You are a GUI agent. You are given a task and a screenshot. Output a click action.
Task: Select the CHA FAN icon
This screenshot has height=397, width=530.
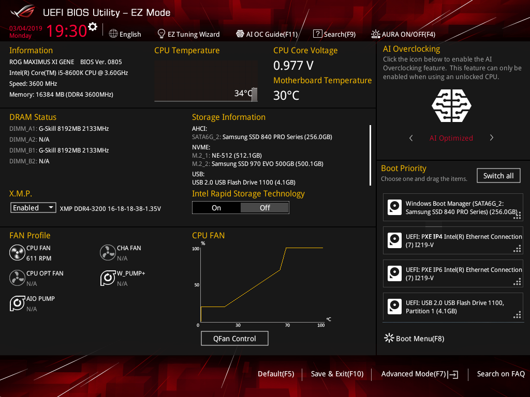108,253
